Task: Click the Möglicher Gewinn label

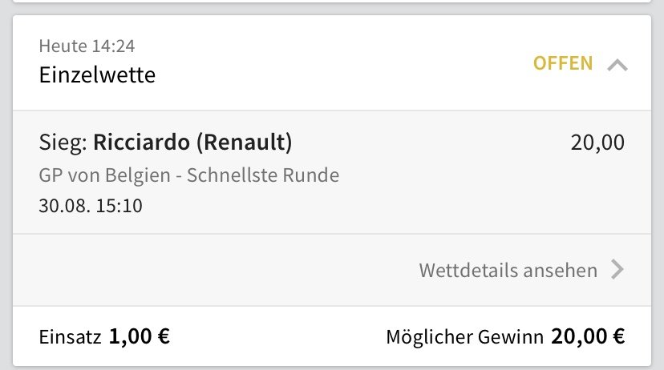Action: [464, 337]
